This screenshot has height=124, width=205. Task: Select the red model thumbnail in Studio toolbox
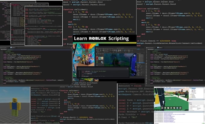[97, 58]
